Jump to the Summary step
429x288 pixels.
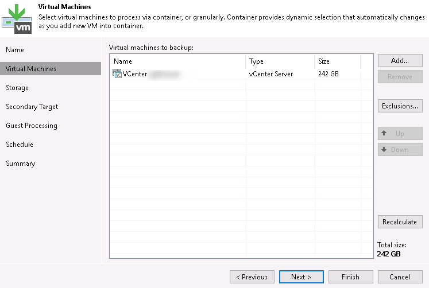[21, 164]
